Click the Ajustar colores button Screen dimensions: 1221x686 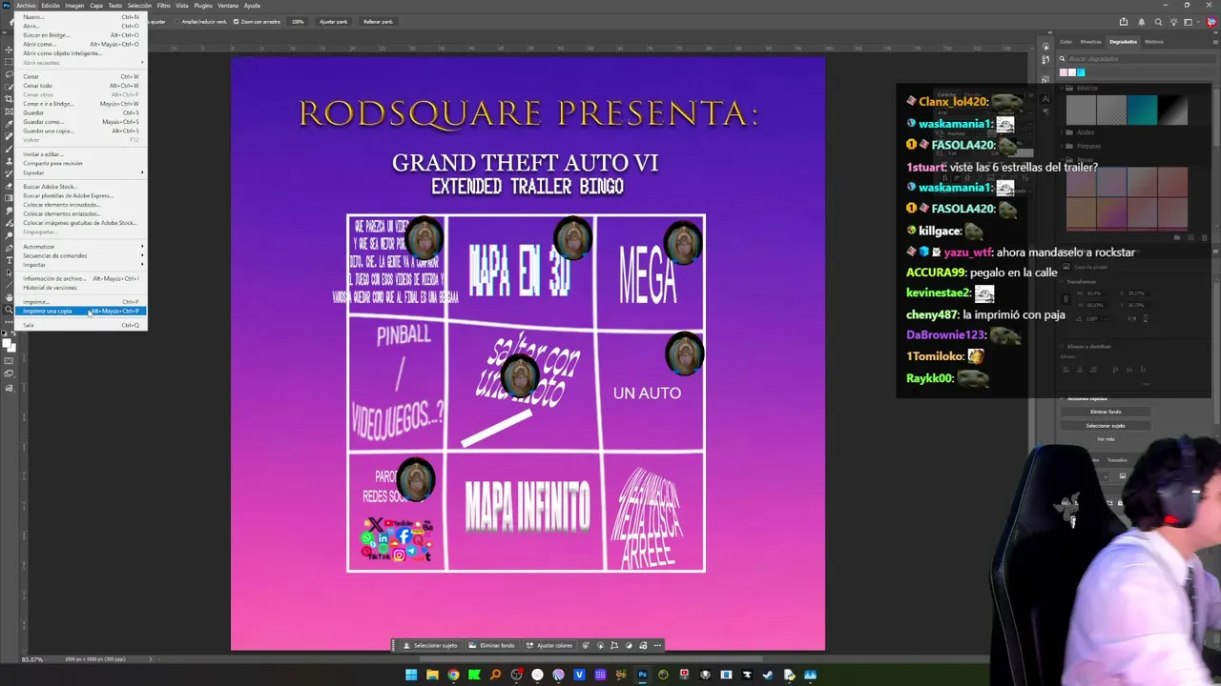pyautogui.click(x=550, y=645)
